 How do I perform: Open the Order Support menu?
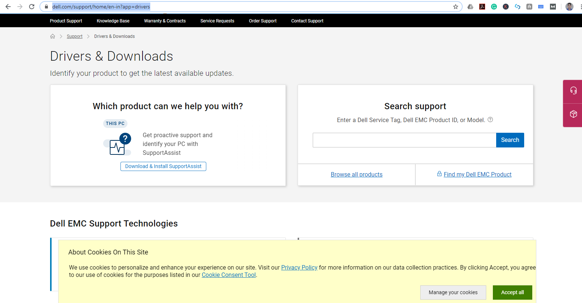[263, 21]
